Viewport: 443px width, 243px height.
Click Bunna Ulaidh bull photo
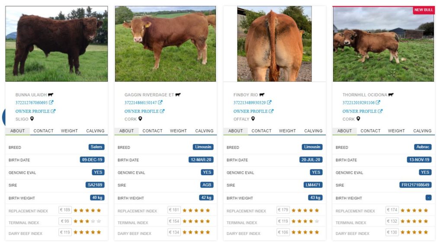(57, 44)
